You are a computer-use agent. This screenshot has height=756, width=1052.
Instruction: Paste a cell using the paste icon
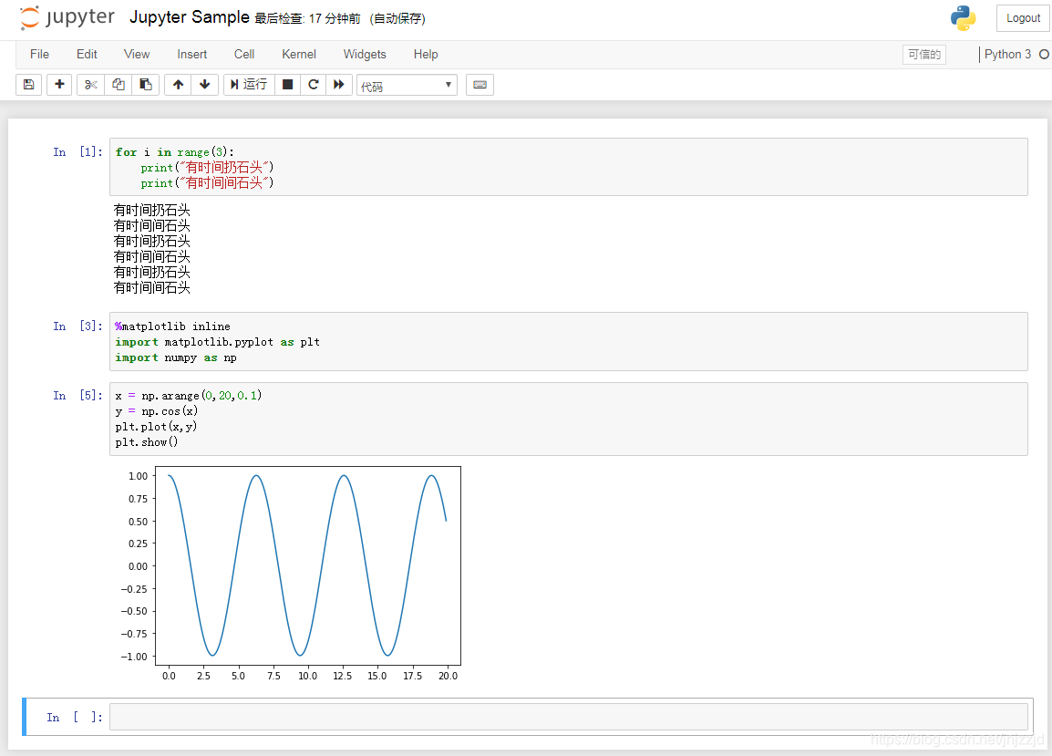146,84
